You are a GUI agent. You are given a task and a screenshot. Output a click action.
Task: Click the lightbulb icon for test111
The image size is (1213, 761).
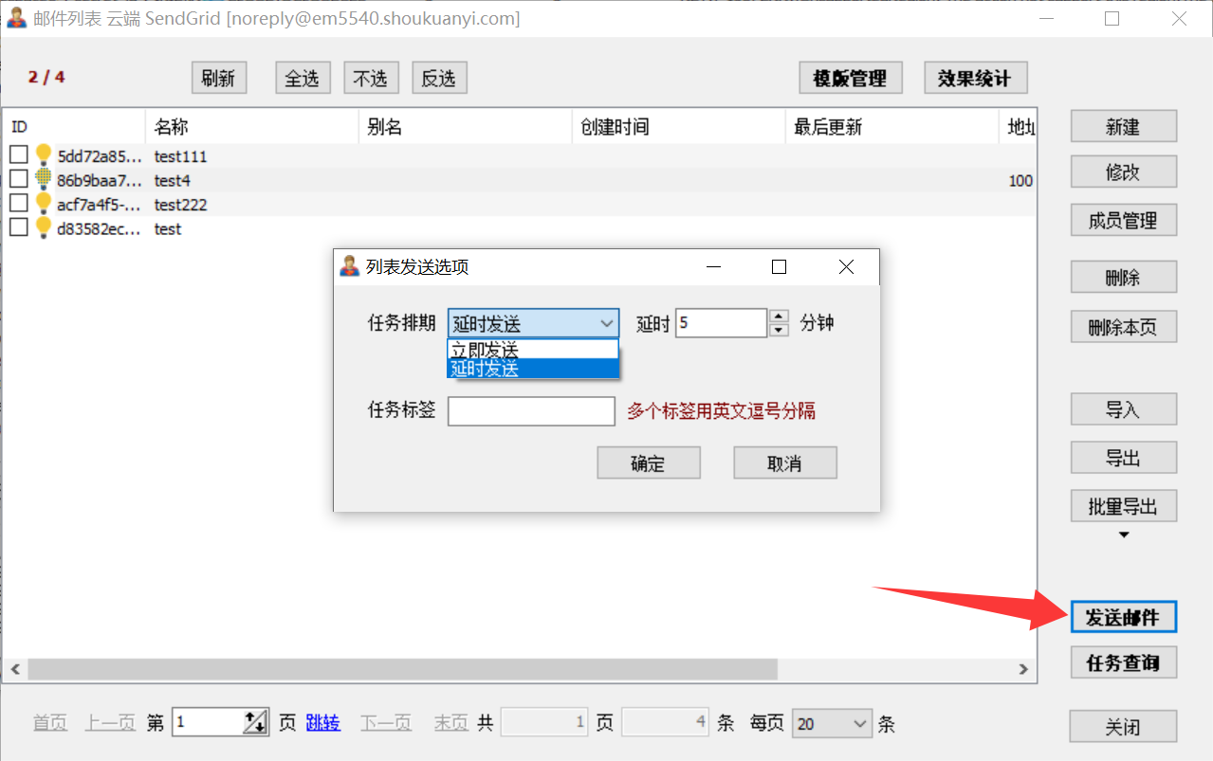point(44,155)
